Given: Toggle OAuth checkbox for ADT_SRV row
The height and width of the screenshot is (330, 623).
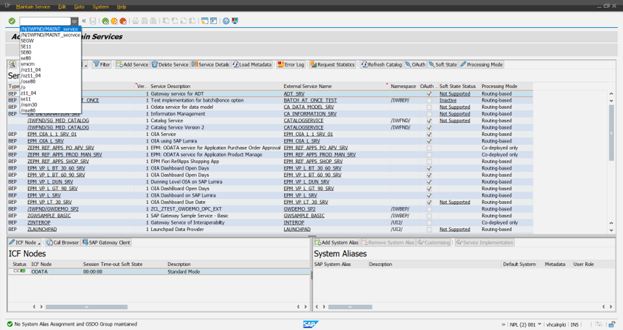Looking at the screenshot, I should click(429, 94).
